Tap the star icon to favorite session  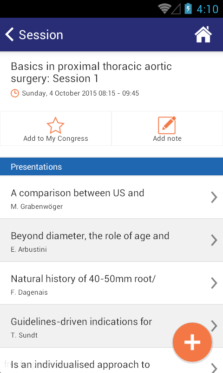tap(55, 125)
